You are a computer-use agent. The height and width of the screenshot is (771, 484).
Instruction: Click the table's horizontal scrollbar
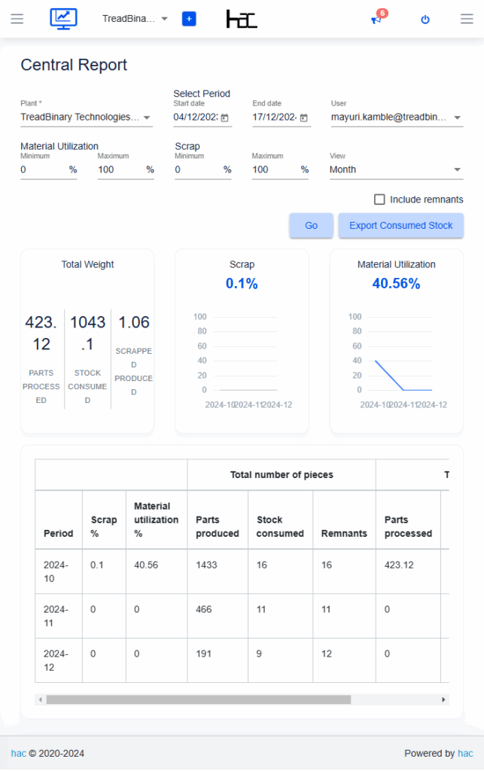pos(198,699)
